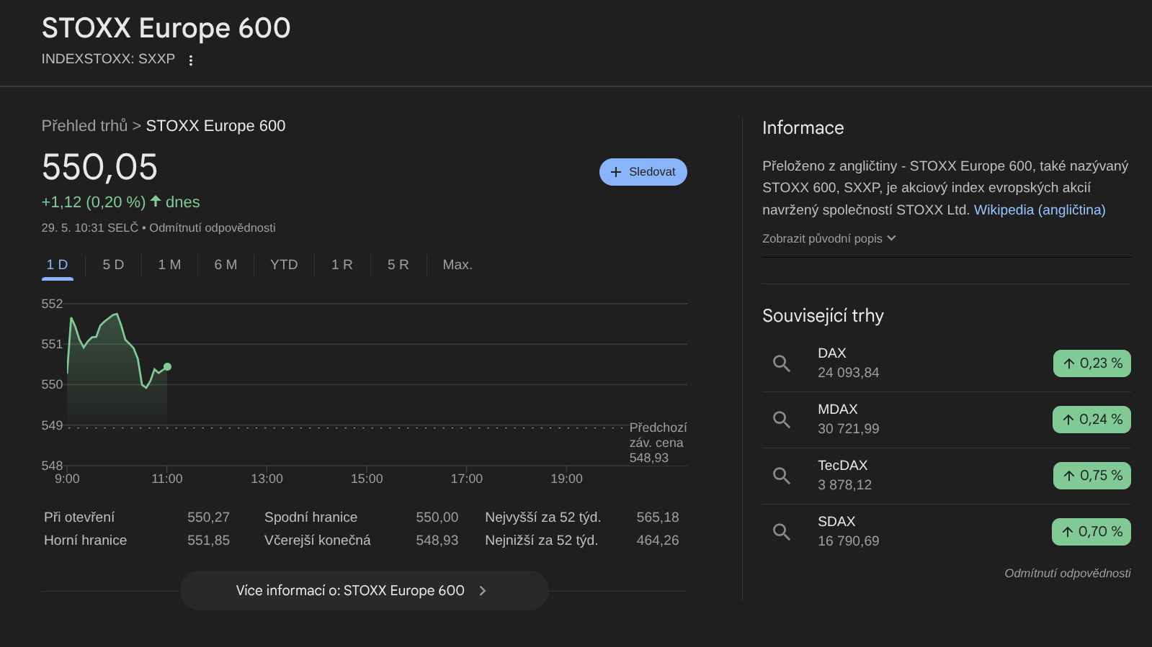Click the chevron arrow in Více informací button

[x=483, y=591]
